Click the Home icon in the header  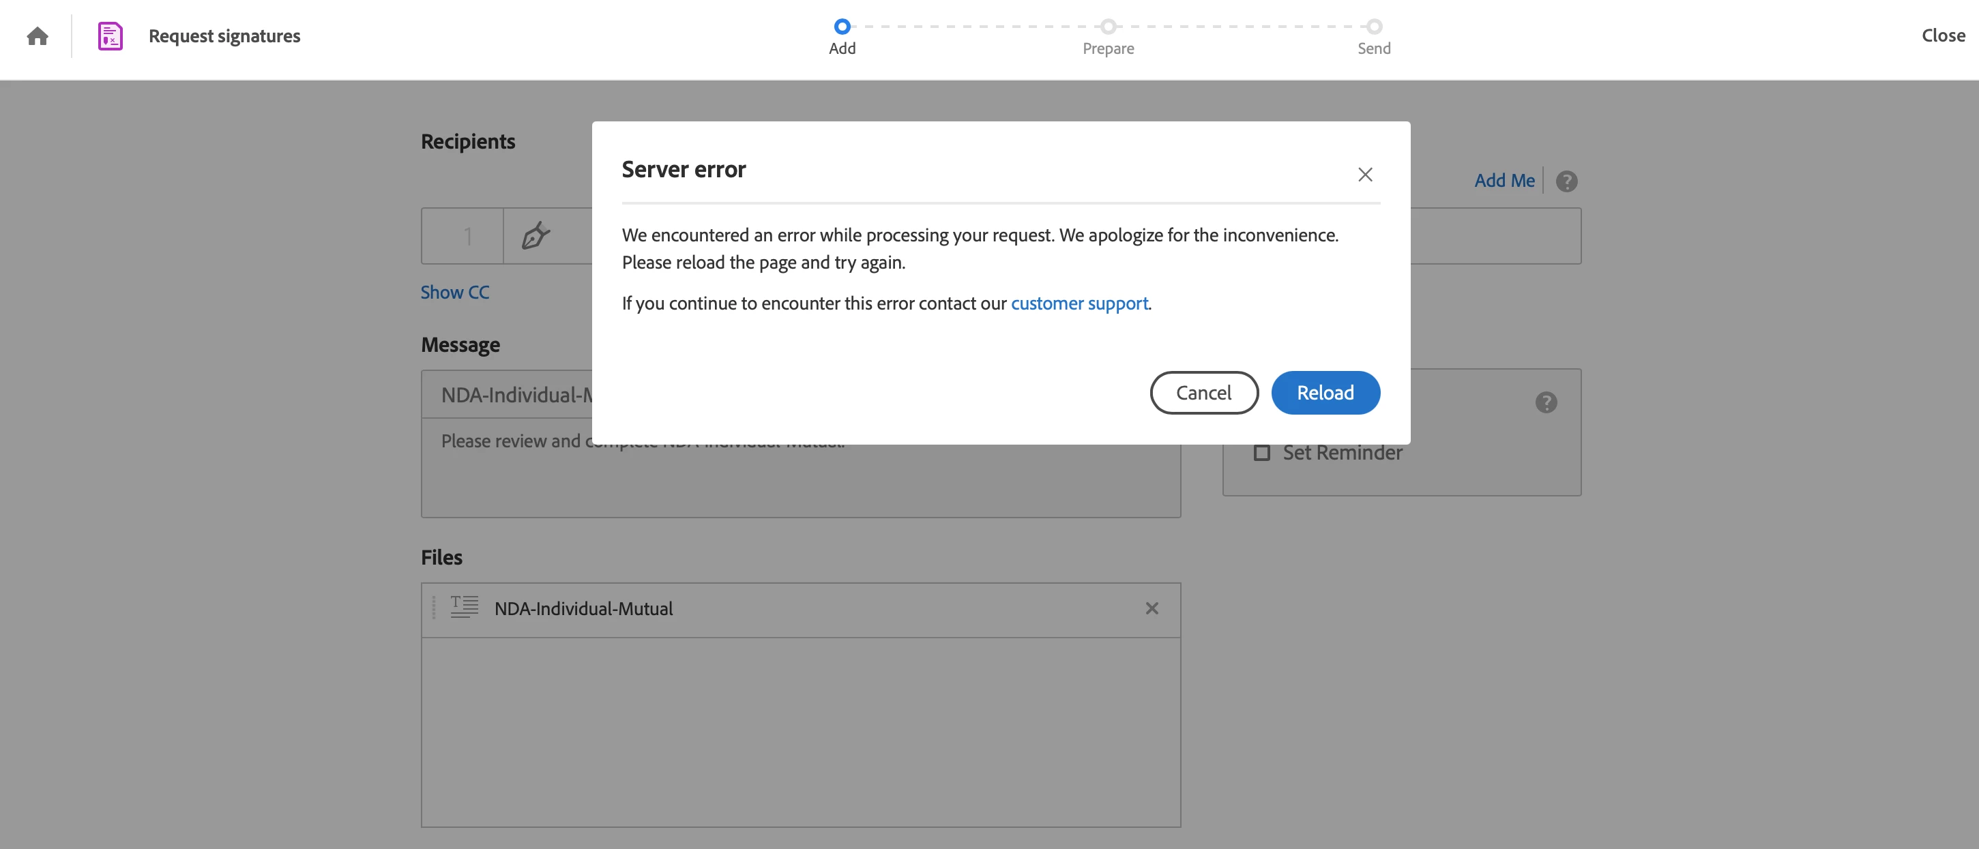(x=37, y=36)
